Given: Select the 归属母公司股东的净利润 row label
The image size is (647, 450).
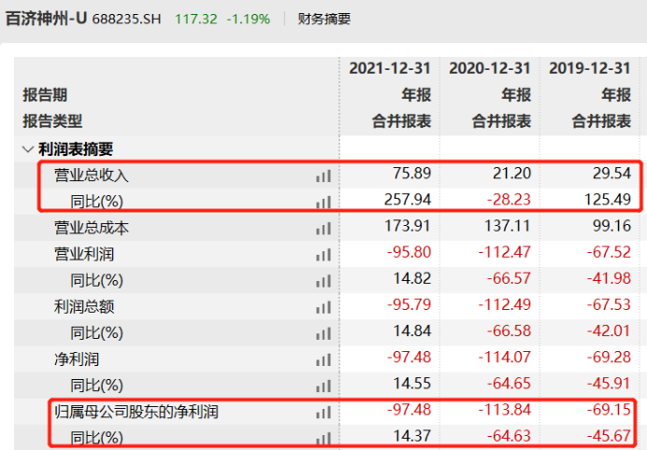Looking at the screenshot, I should [x=137, y=412].
